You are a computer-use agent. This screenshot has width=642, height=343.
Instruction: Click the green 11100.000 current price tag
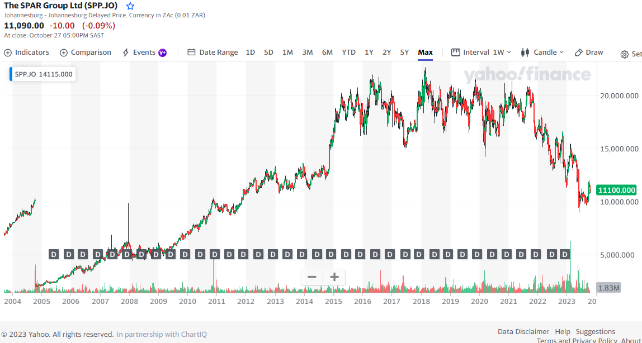coord(617,190)
